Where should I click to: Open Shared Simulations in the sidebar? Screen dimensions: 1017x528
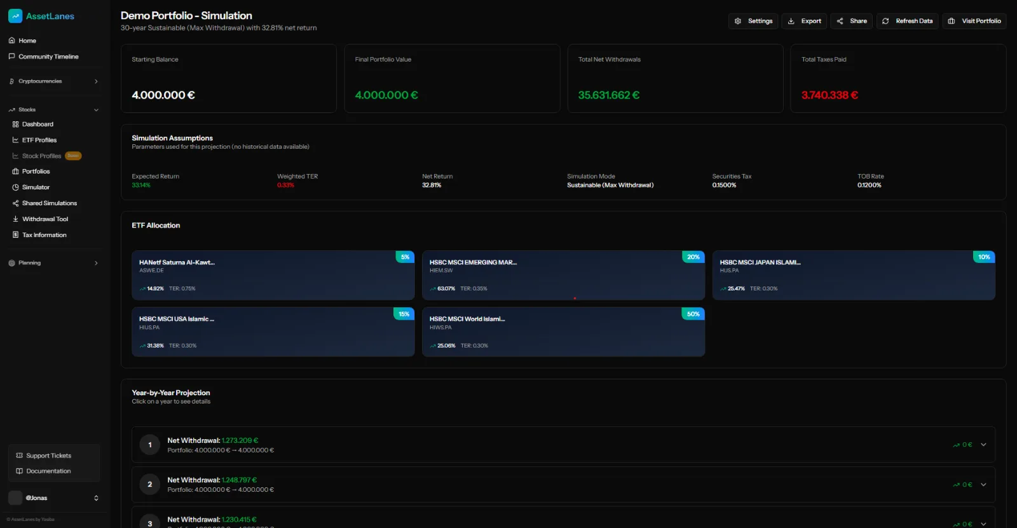pos(50,203)
